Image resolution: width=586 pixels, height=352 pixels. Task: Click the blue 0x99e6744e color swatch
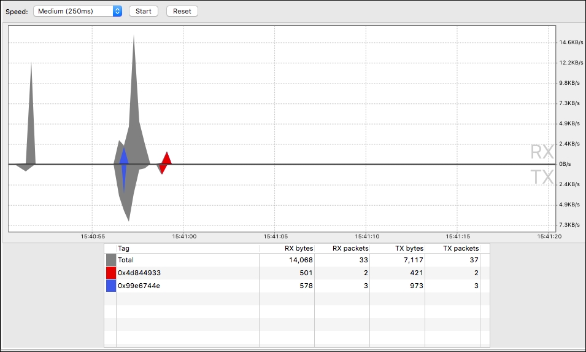point(111,286)
